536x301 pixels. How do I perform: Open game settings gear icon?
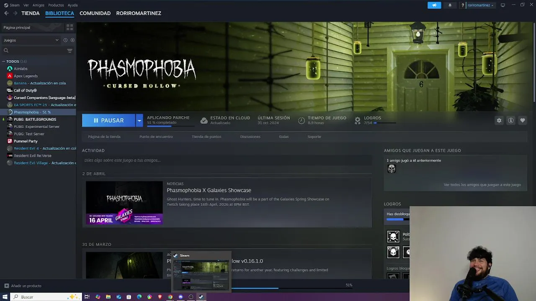click(499, 120)
